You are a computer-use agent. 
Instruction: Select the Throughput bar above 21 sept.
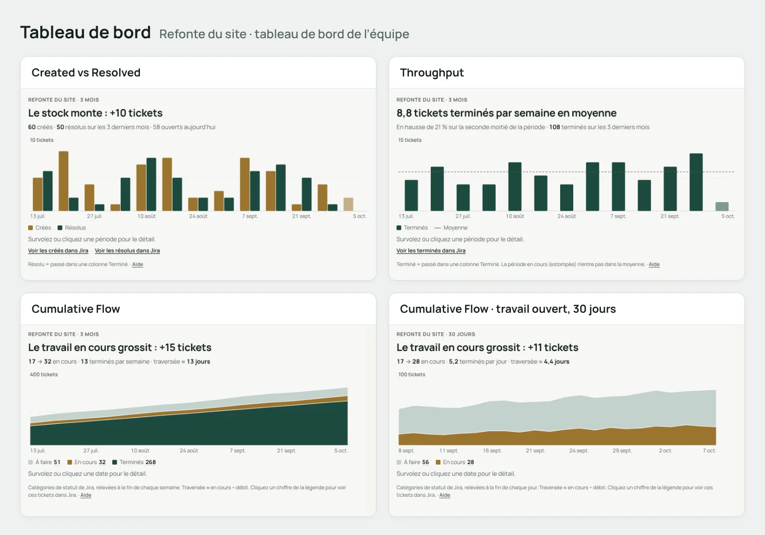pyautogui.click(x=670, y=189)
